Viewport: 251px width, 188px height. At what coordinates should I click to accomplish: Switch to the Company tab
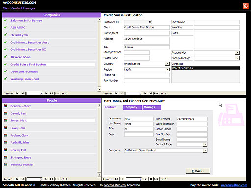coord(132,107)
